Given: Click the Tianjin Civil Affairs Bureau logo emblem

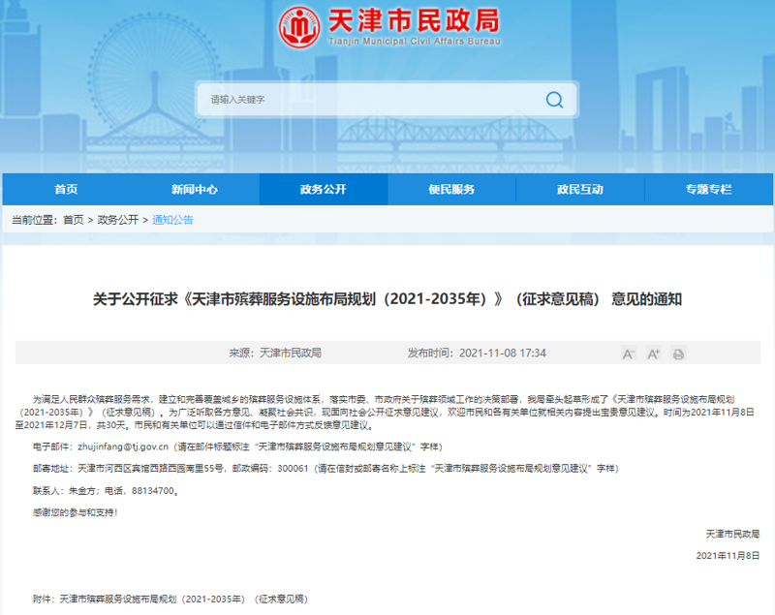Looking at the screenshot, I should (x=301, y=26).
